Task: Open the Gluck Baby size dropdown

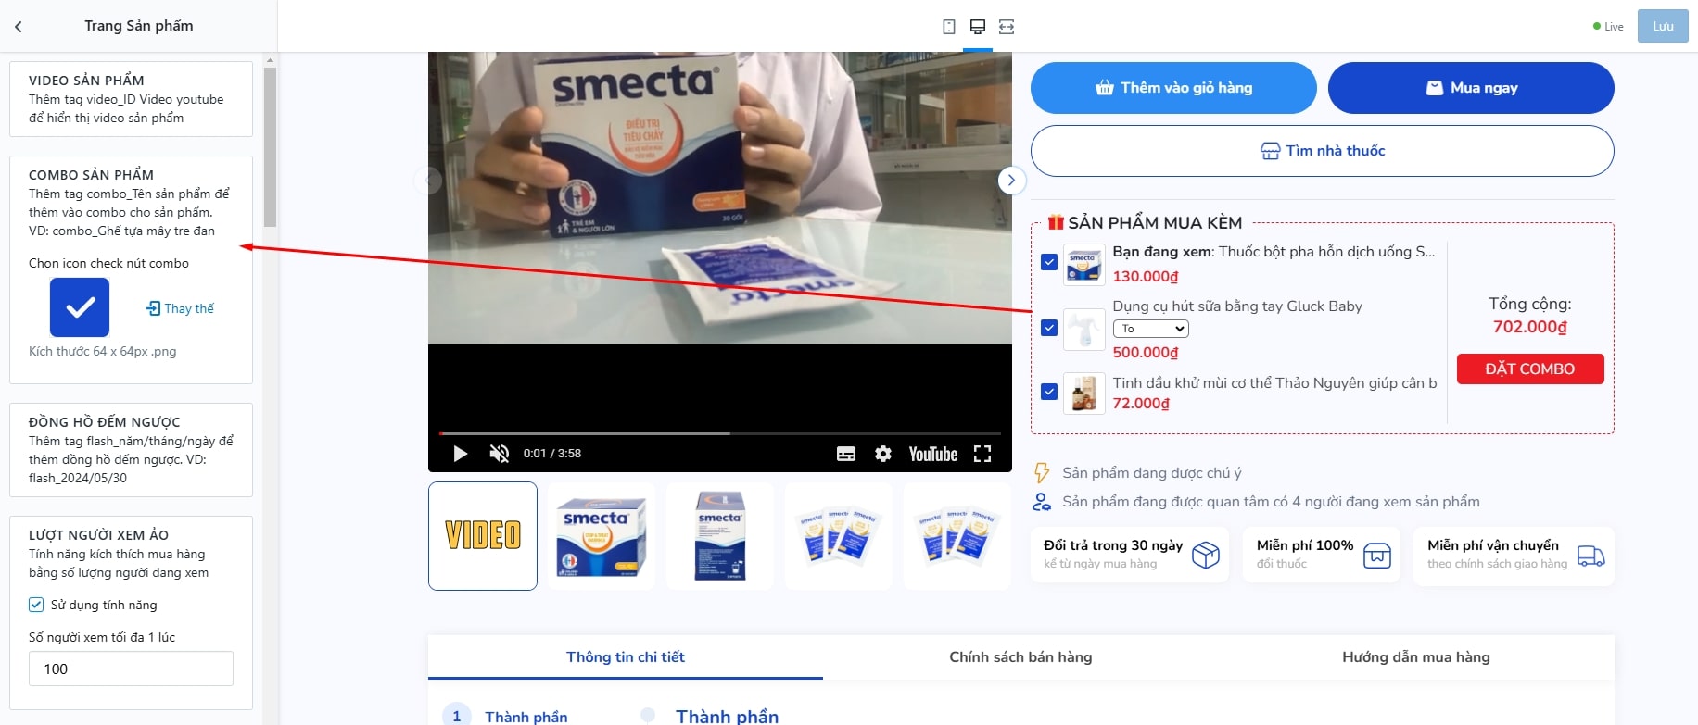Action: pos(1151,329)
